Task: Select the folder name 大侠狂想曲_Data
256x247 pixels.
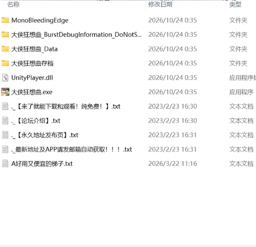Action: (x=34, y=49)
